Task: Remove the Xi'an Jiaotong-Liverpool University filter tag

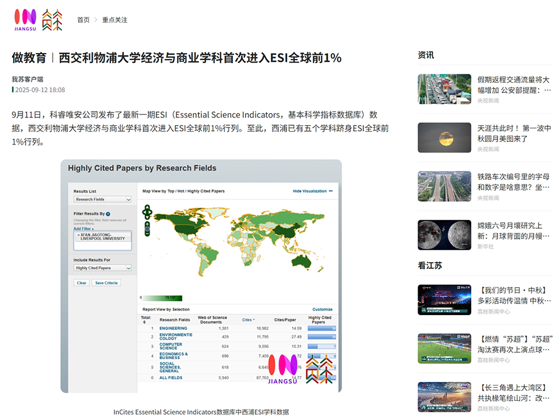Action: 78,235
